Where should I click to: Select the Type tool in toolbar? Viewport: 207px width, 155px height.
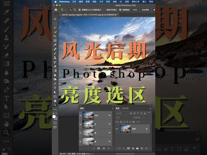55,88
